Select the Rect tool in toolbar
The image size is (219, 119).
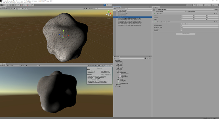[13, 5]
